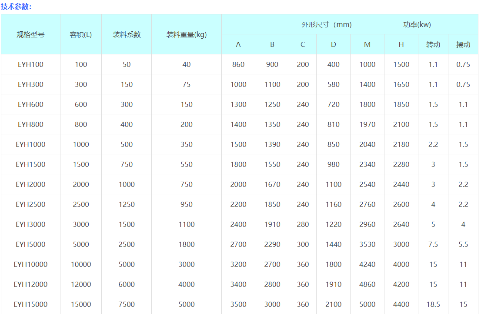Screen dimensions: 481x316
Task: Select the 规格型号 column header
Action: click(30, 35)
